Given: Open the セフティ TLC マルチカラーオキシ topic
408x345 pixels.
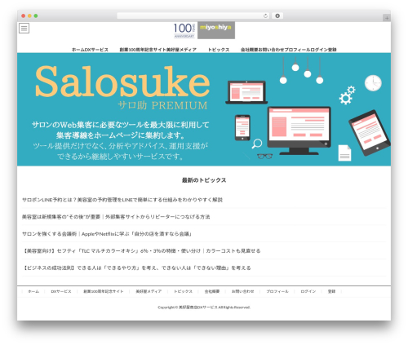Looking at the screenshot, I should pos(141,251).
